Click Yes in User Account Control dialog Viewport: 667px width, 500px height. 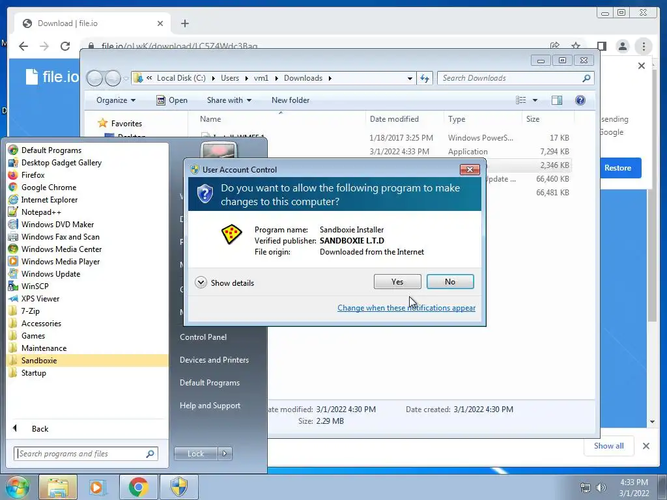click(397, 281)
